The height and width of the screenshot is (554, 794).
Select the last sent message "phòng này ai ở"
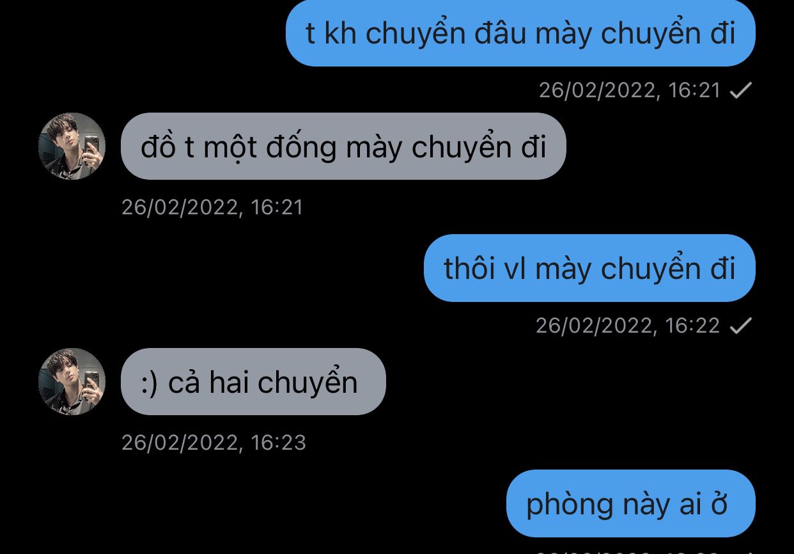[x=631, y=503]
